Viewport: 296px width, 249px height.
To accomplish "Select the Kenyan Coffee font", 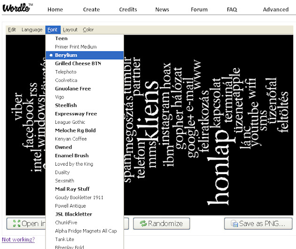I will 85,139.
